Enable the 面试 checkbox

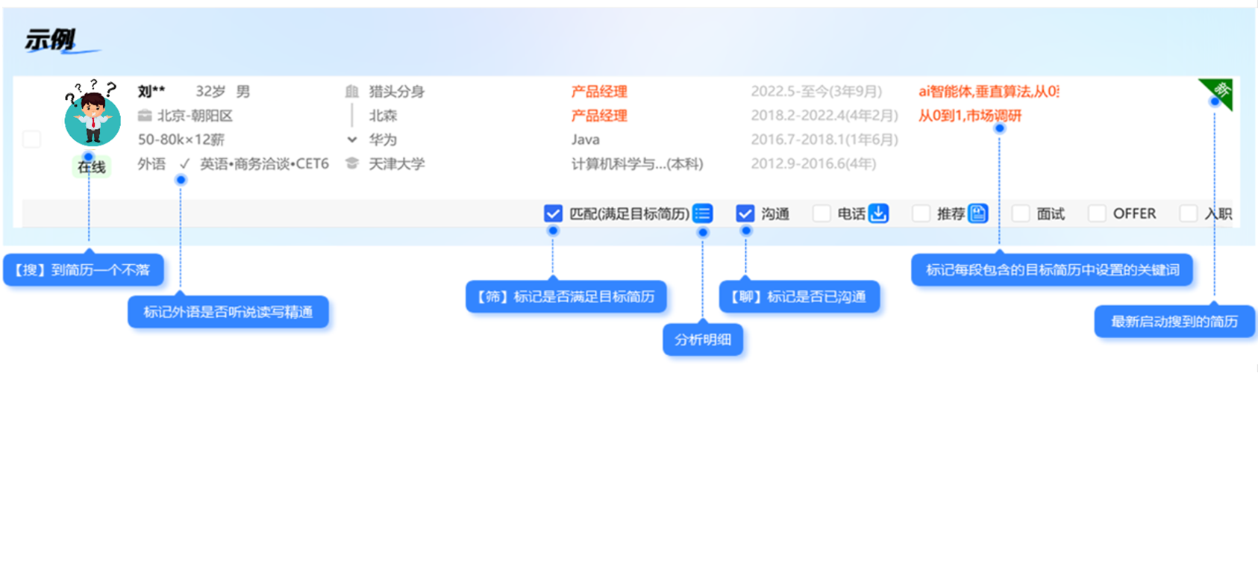pyautogui.click(x=1020, y=213)
